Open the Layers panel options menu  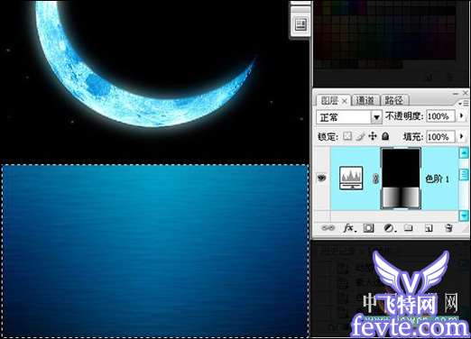(x=465, y=103)
